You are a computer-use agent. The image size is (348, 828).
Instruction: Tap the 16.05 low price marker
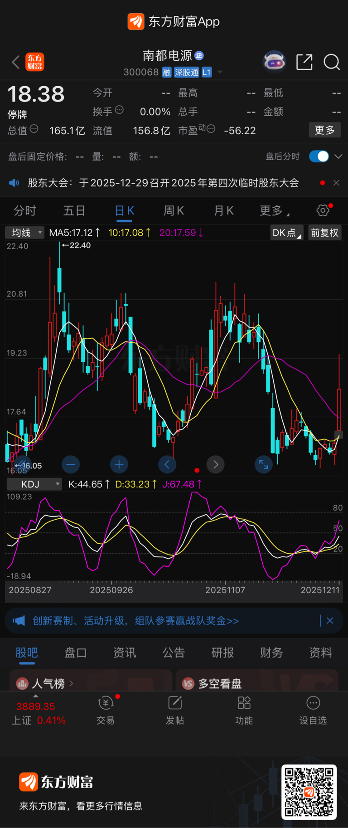coord(28,466)
